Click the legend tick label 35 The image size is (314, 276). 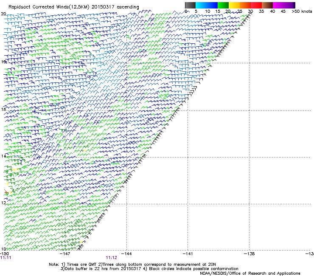[x=261, y=11]
